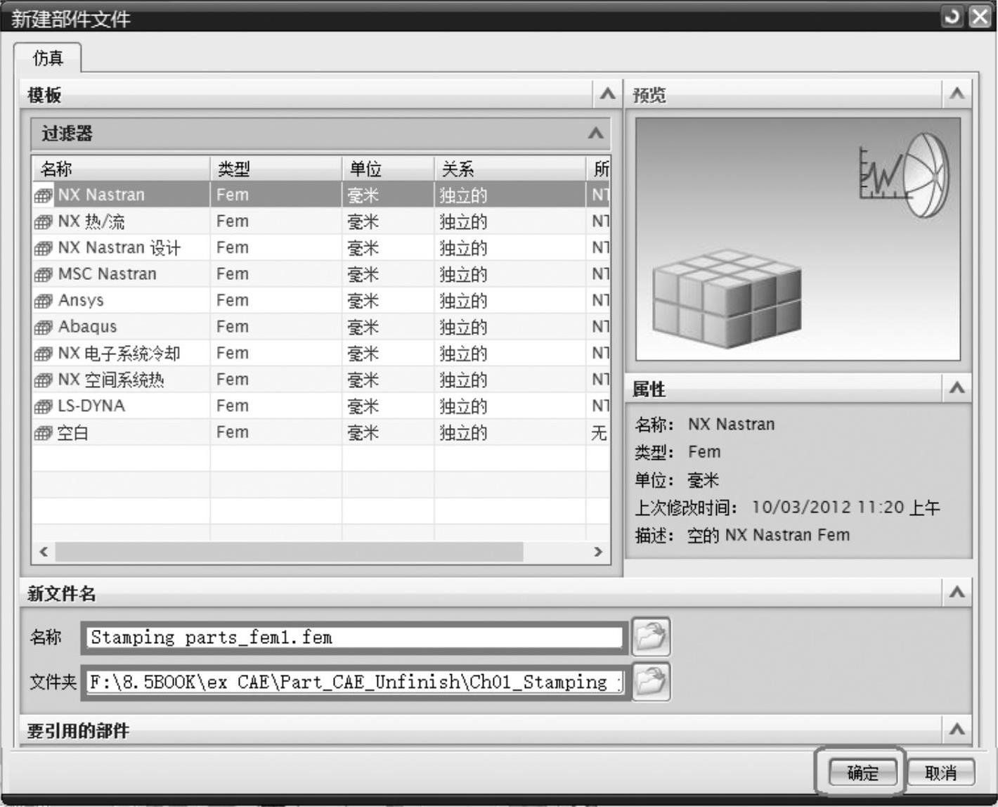The width and height of the screenshot is (998, 807).
Task: Collapse the 新文件名 section
Action: pyautogui.click(x=957, y=593)
